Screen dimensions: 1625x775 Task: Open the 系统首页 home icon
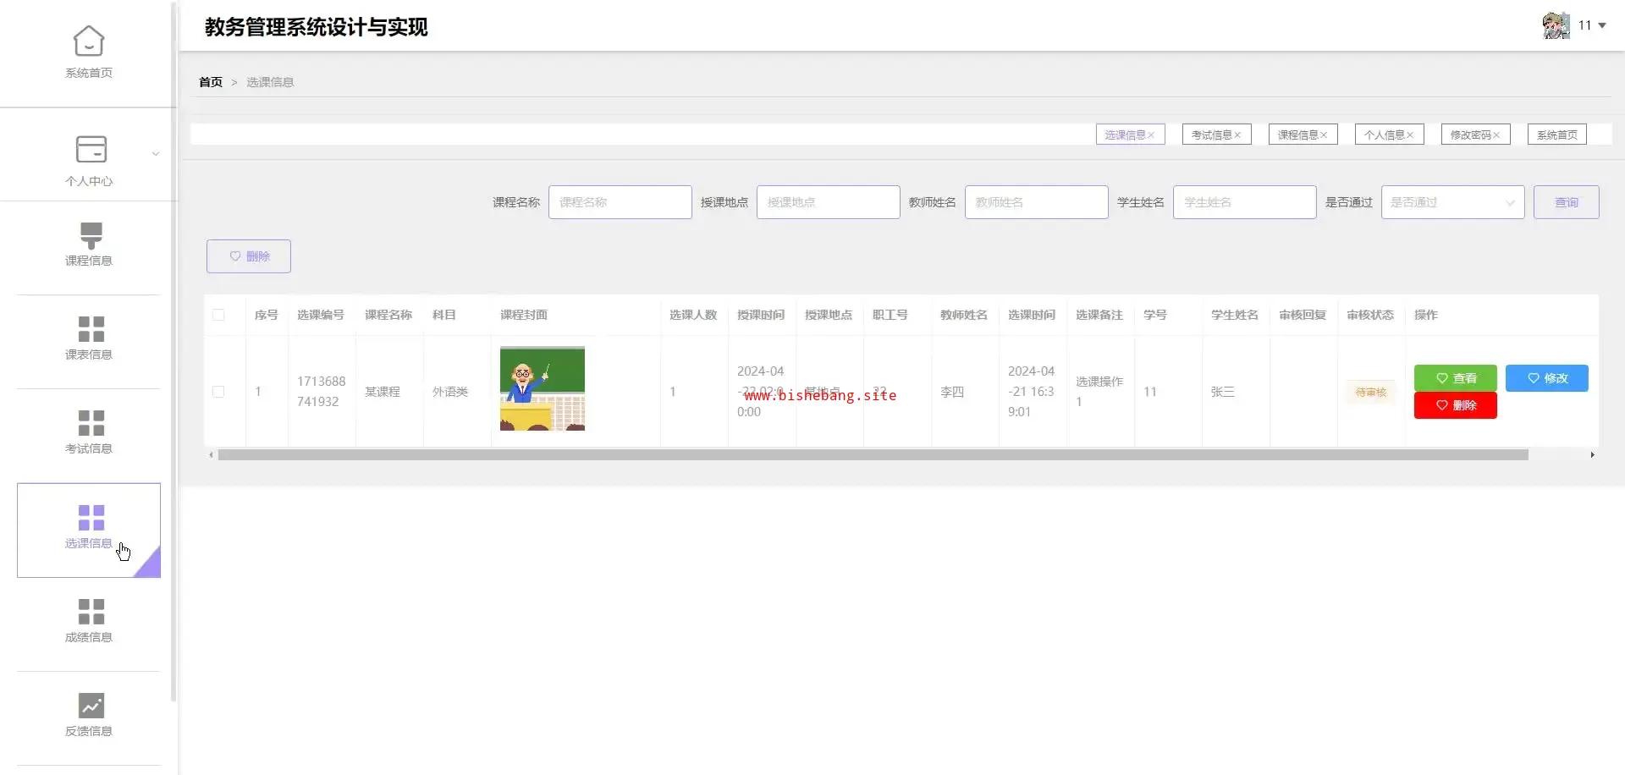coord(89,41)
